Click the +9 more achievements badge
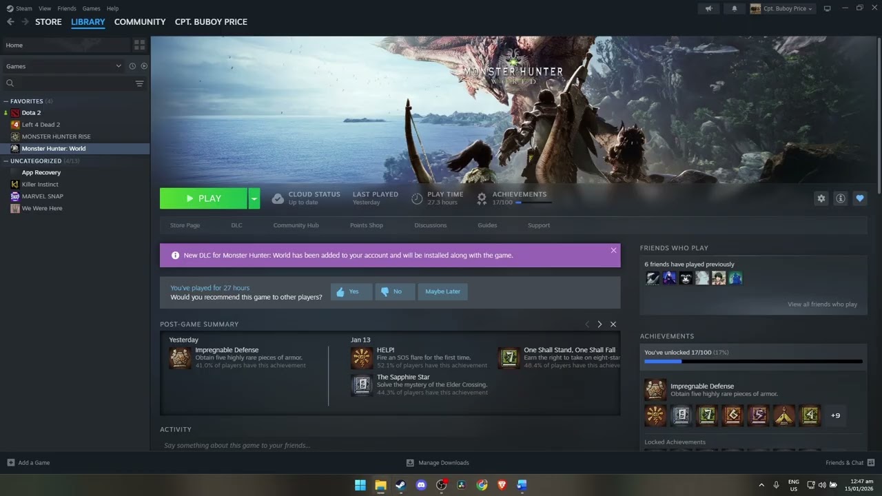 835,415
